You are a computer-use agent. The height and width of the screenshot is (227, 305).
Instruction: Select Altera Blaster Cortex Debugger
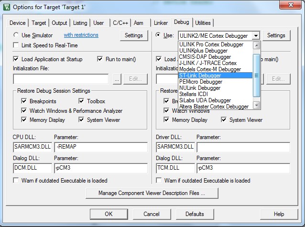pos(215,107)
